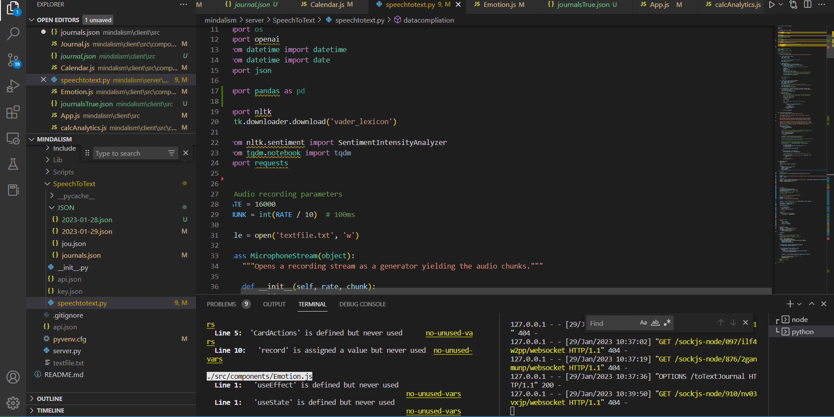Open the Accounts menu icon
Viewport: 834px width, 417px height.
(13, 377)
